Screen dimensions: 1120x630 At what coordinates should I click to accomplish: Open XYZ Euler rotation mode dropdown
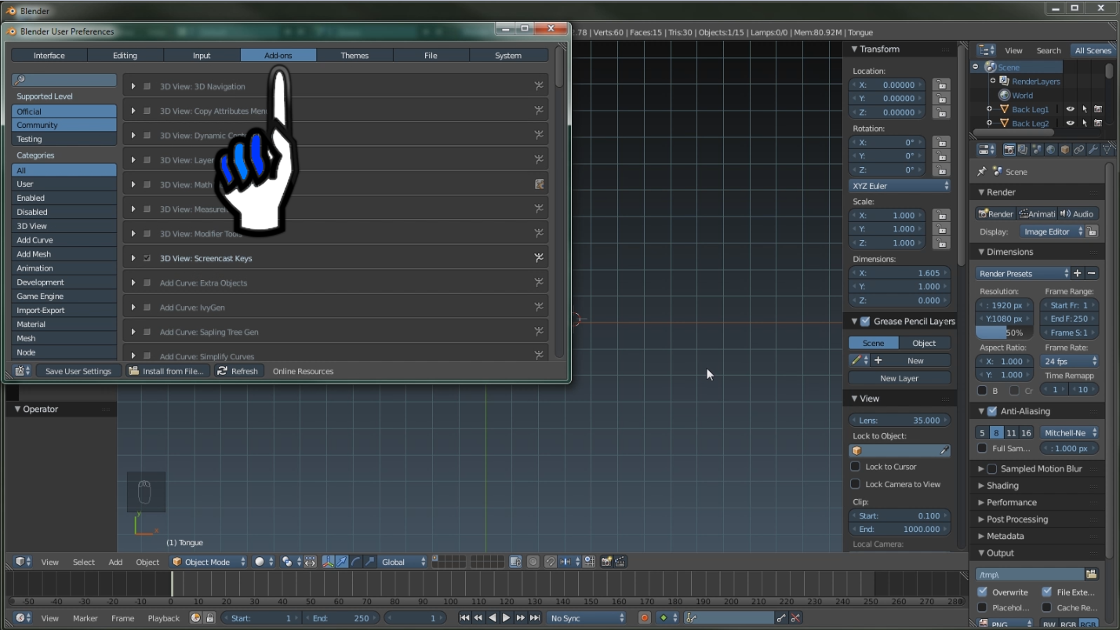(900, 186)
